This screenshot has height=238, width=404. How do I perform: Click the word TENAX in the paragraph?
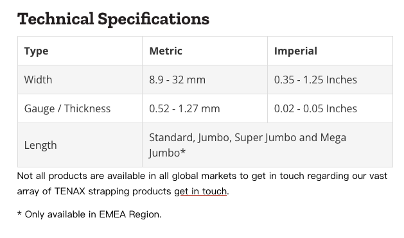69,191
